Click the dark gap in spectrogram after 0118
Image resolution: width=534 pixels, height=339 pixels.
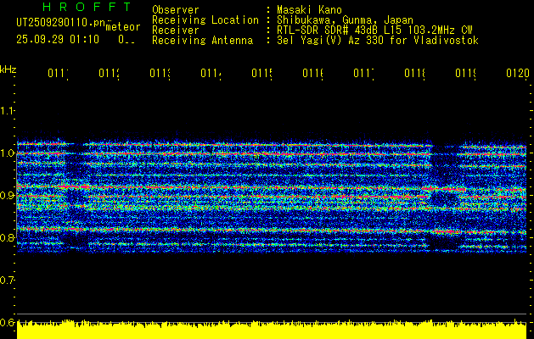click(x=444, y=197)
